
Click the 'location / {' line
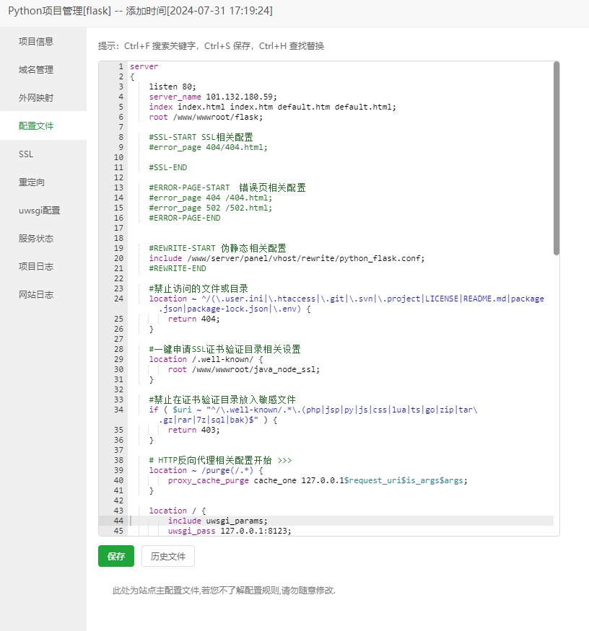point(178,511)
